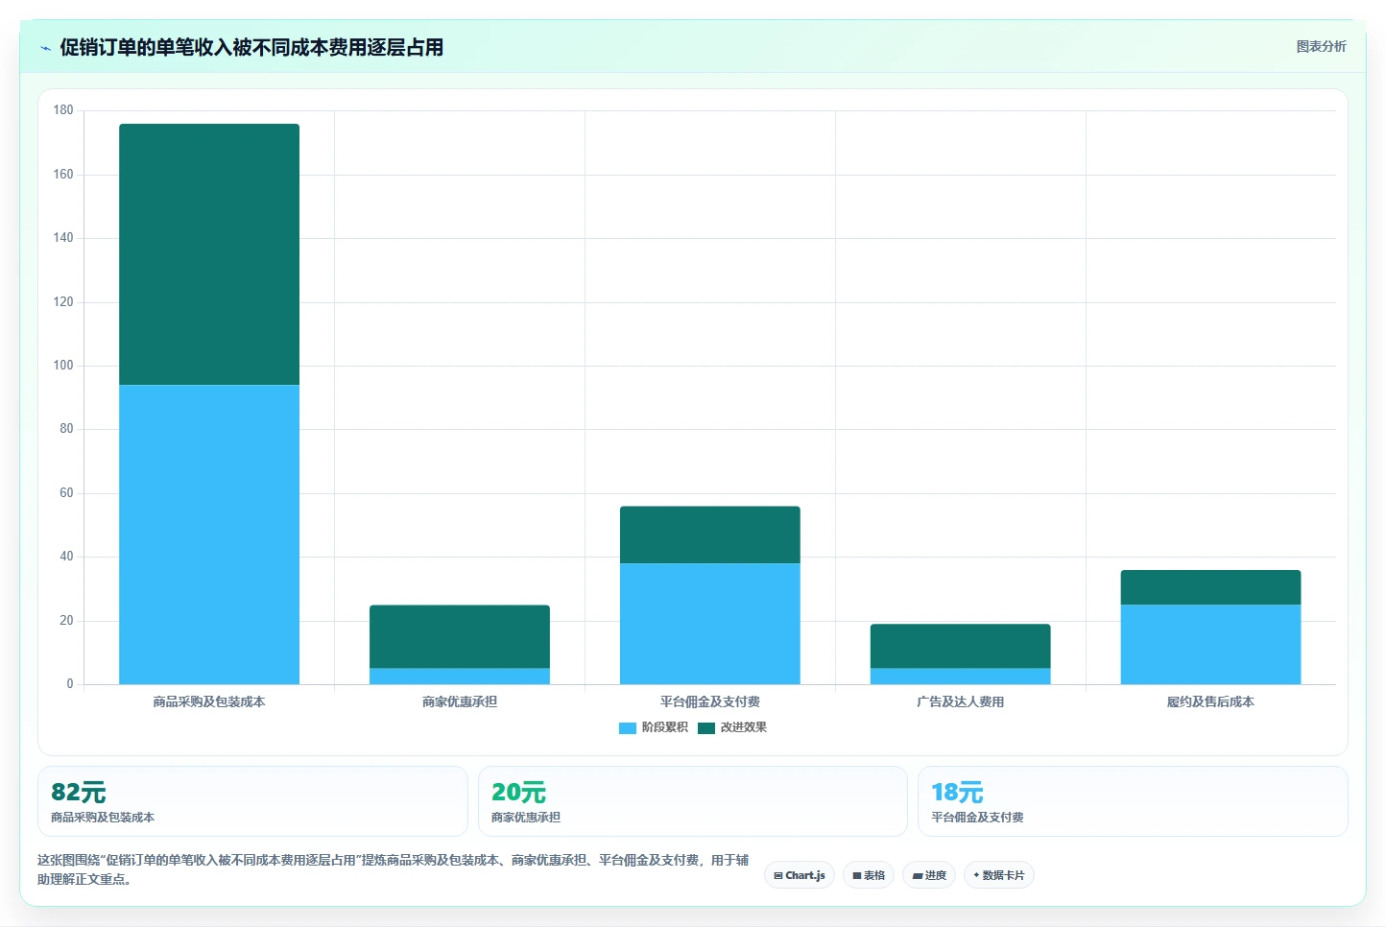This screenshot has width=1386, height=927.
Task: Click the 改进效果 legend label
Action: 744,727
